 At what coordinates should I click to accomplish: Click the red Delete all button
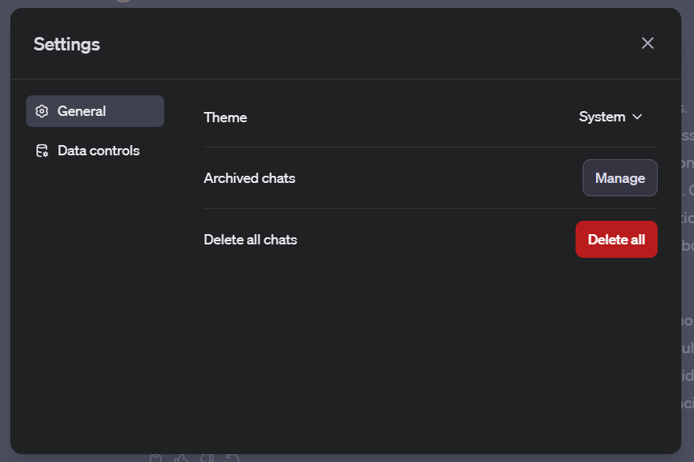[616, 239]
